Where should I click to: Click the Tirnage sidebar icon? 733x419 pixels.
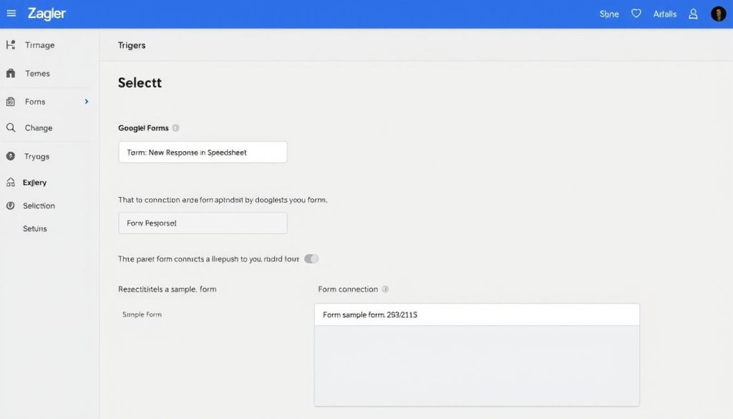pos(11,45)
